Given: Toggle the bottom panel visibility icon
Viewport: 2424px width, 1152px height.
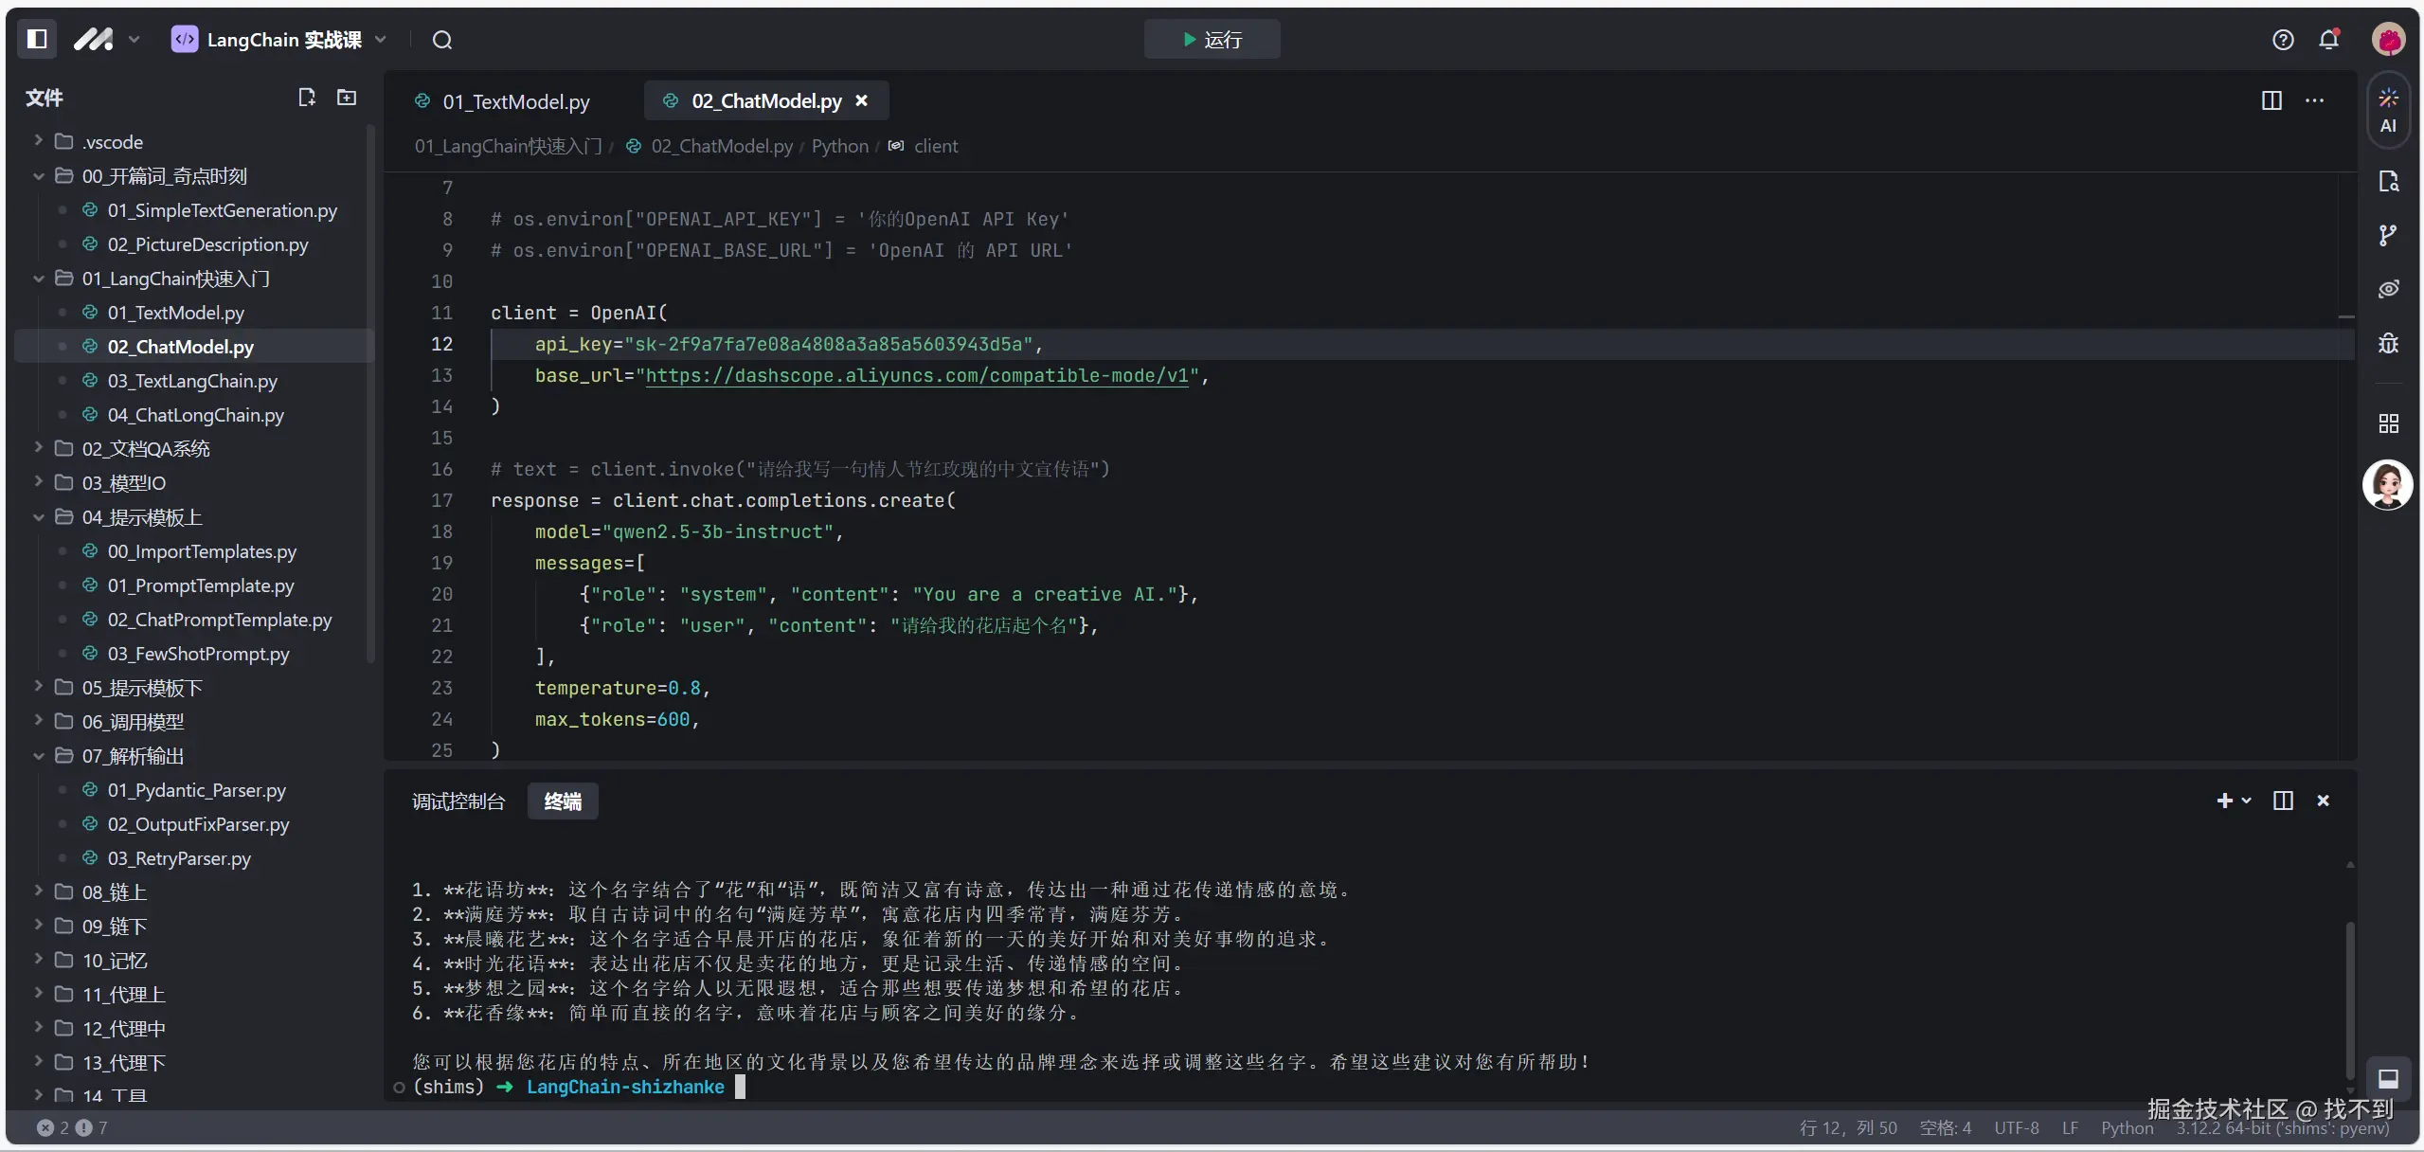Looking at the screenshot, I should [2388, 1079].
